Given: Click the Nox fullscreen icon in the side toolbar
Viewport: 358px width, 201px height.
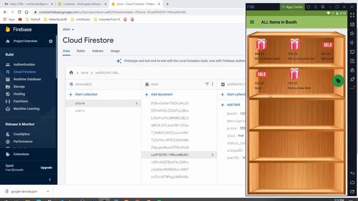Looking at the screenshot, I should (x=352, y=15).
